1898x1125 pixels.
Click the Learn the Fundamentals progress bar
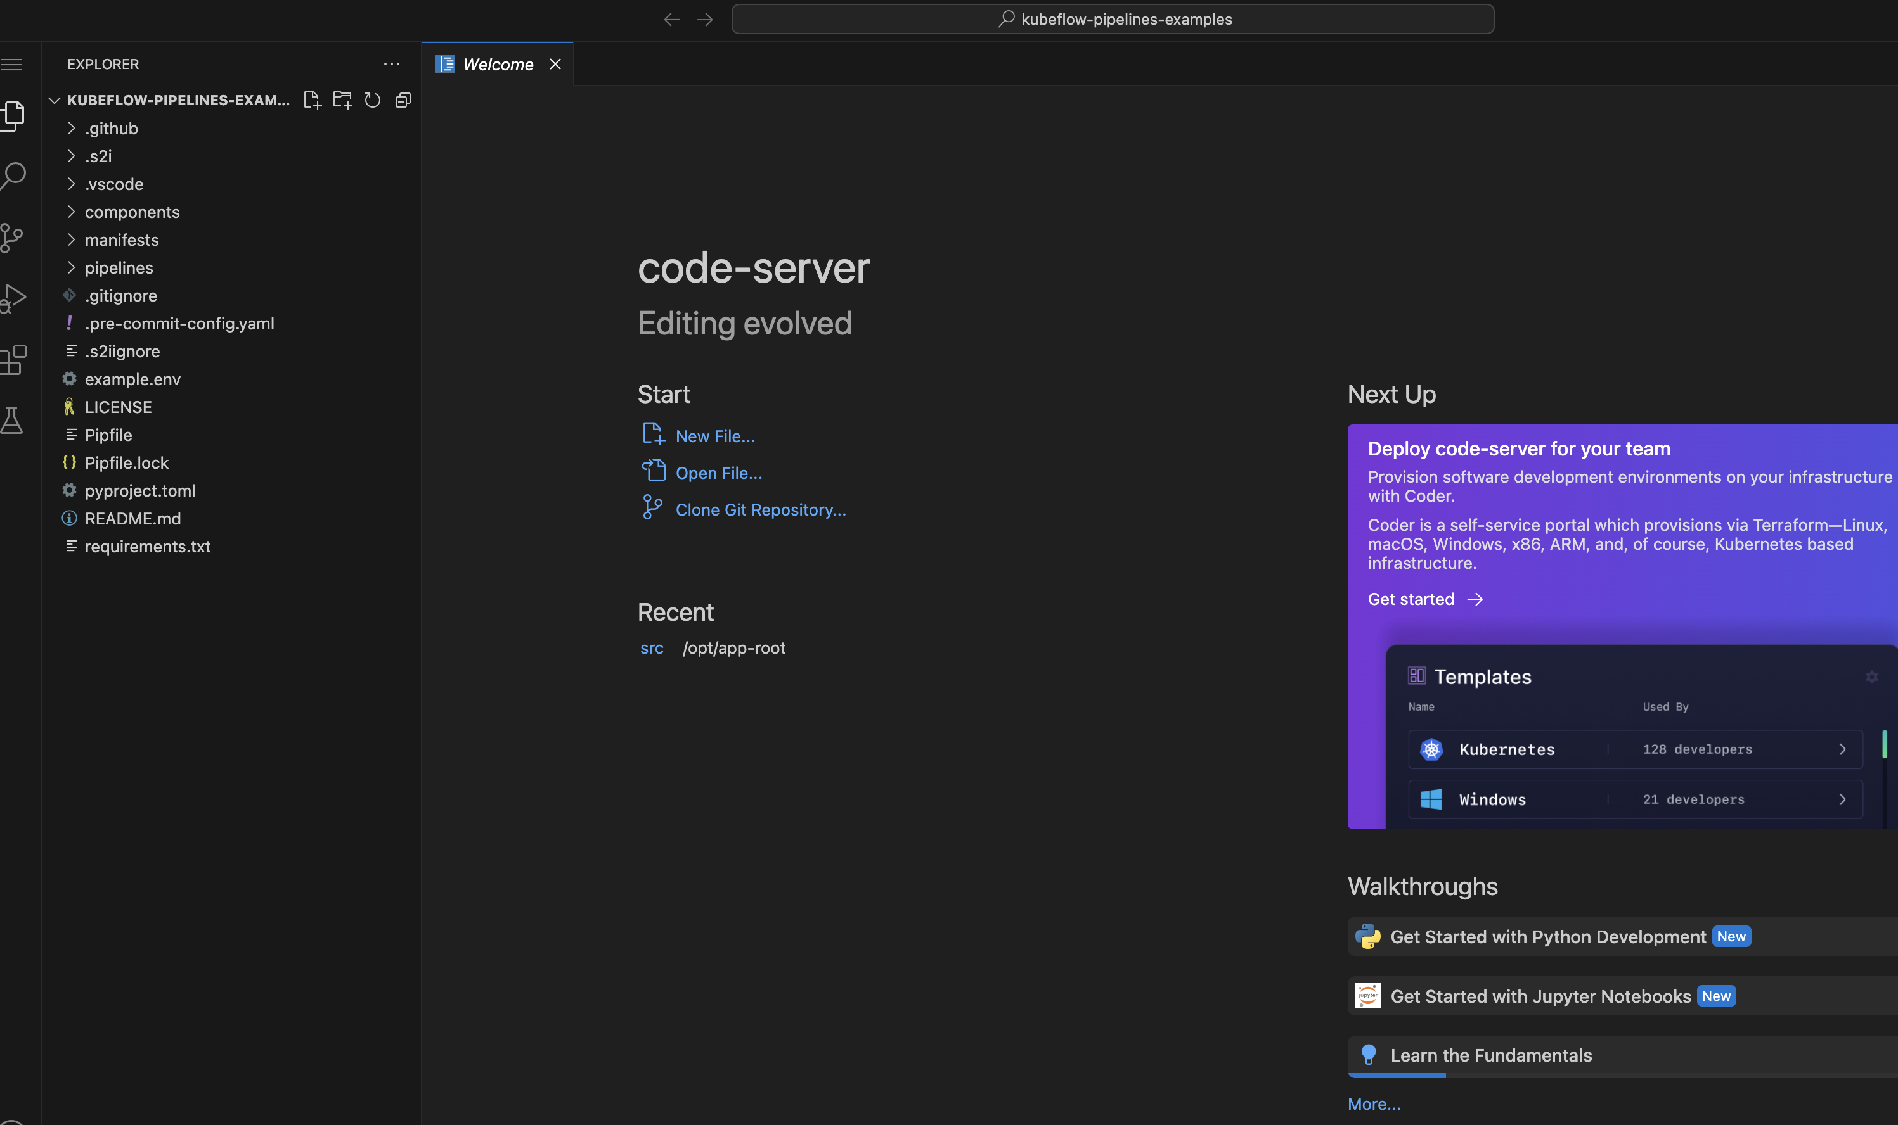tap(1623, 1076)
